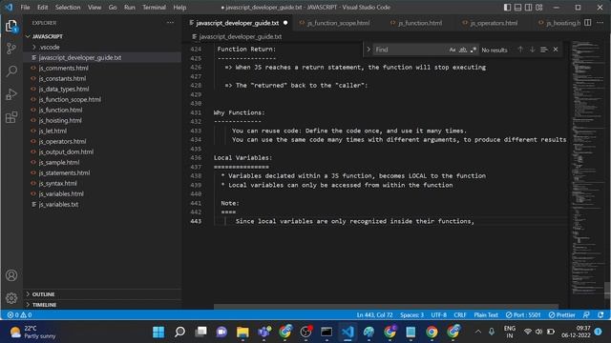Split the editor to the right
Image resolution: width=611 pixels, height=343 pixels.
pos(588,23)
